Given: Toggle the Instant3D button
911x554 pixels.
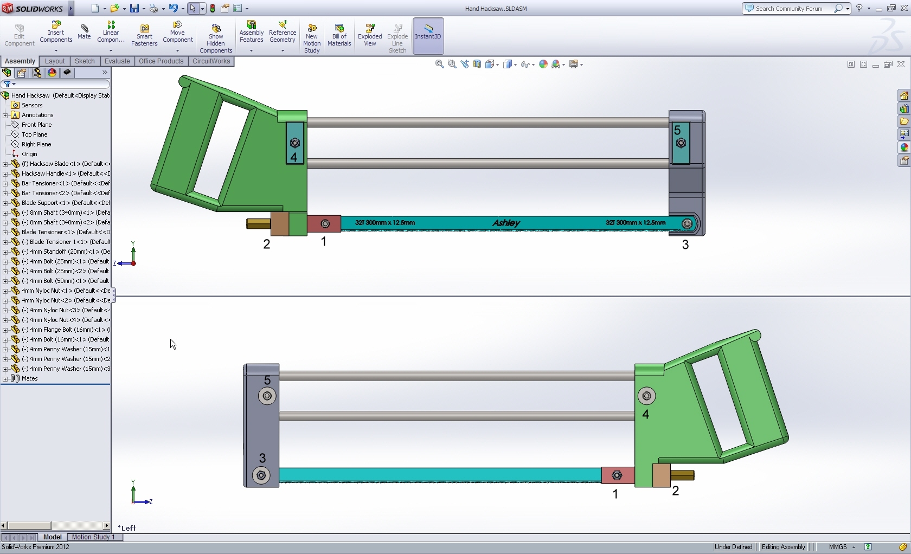Looking at the screenshot, I should 428,36.
